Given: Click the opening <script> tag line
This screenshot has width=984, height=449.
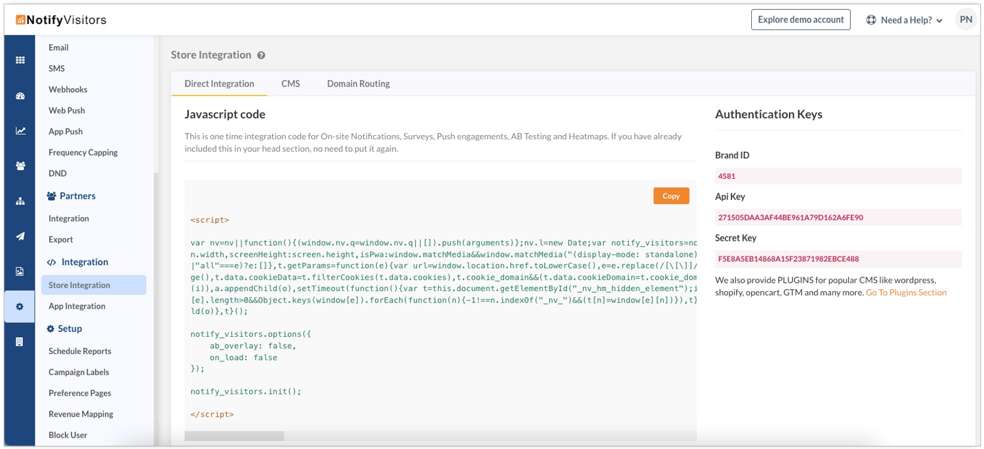Looking at the screenshot, I should click(210, 220).
